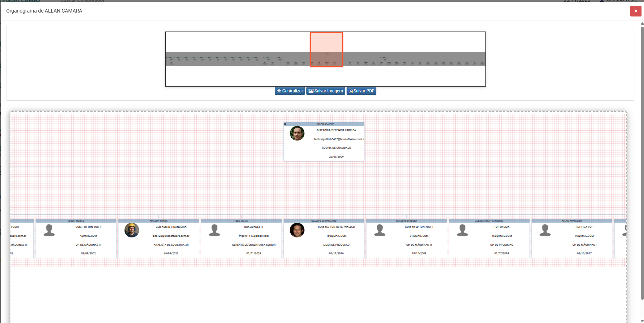This screenshot has width=644, height=323.
Task: Click the picture icon in the Salvar Imagem button
Action: point(311,91)
